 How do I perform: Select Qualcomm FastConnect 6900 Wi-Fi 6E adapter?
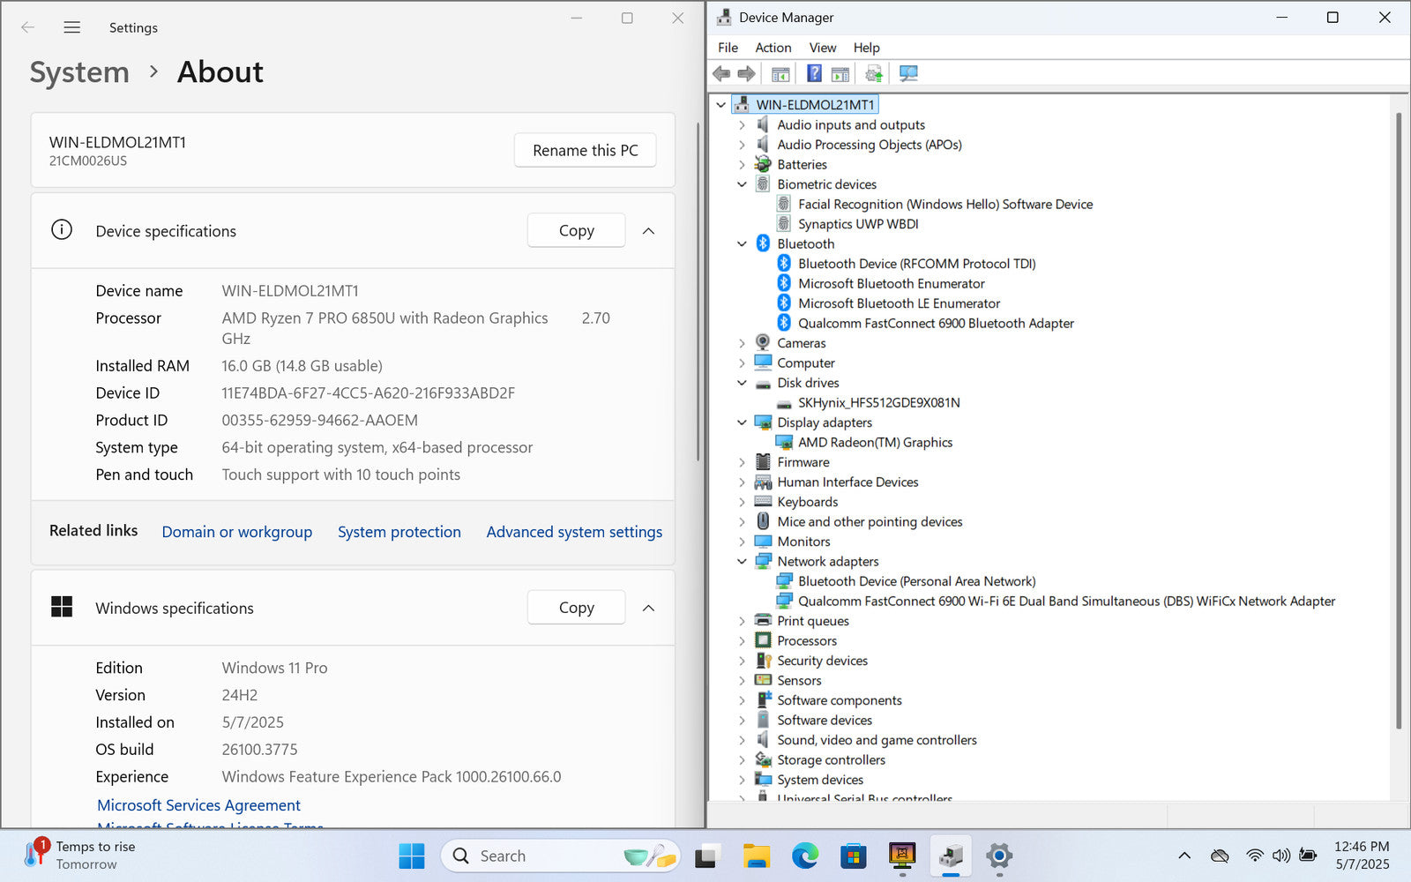1066,602
